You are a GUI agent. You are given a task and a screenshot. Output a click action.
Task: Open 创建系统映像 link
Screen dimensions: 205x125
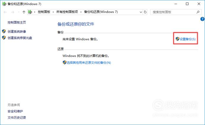[17, 32]
